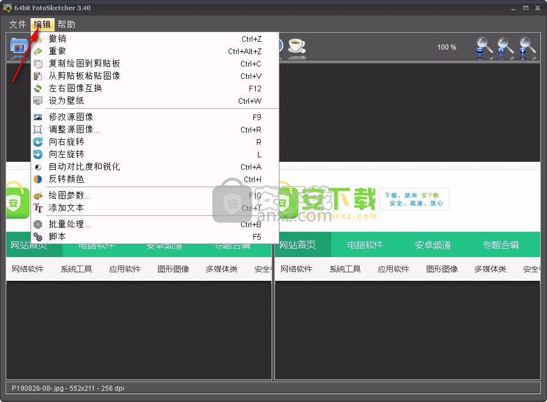Viewport: 547px width, 402px height.
Task: Click the rotate left blue arrow icon
Action: point(38,154)
